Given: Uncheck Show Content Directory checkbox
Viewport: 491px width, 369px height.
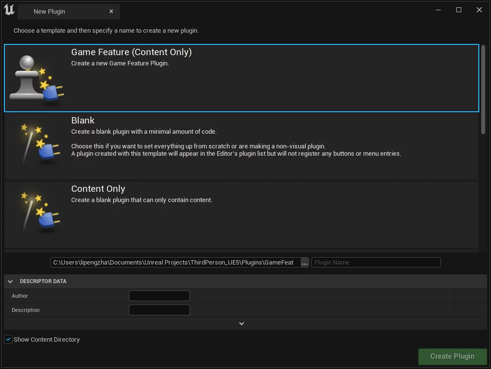Looking at the screenshot, I should 8,339.
